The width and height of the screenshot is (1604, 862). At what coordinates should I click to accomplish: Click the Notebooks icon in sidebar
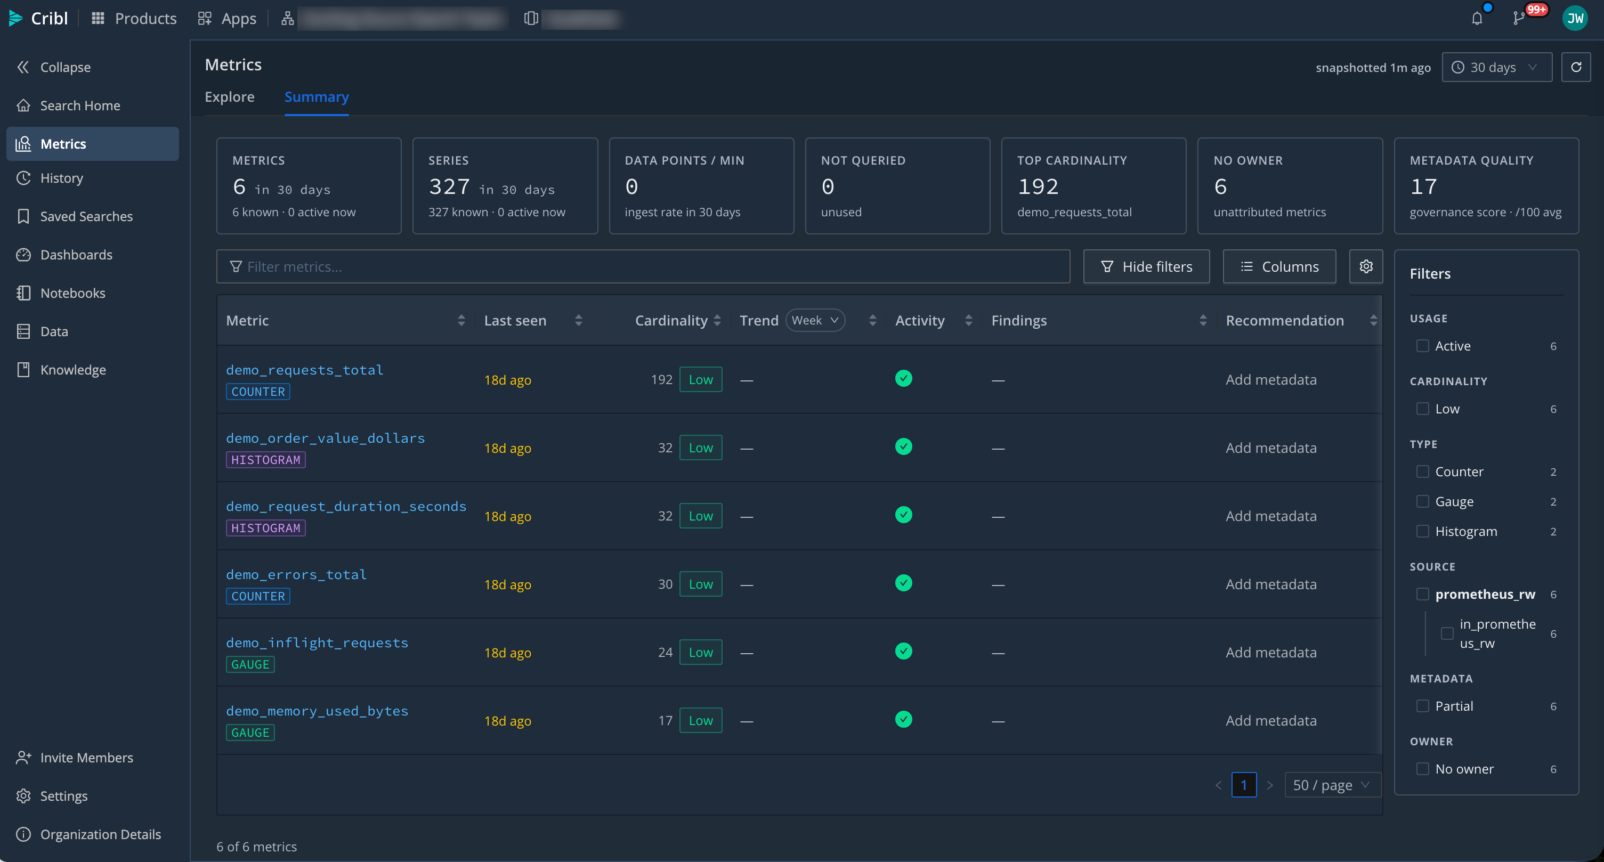23,292
